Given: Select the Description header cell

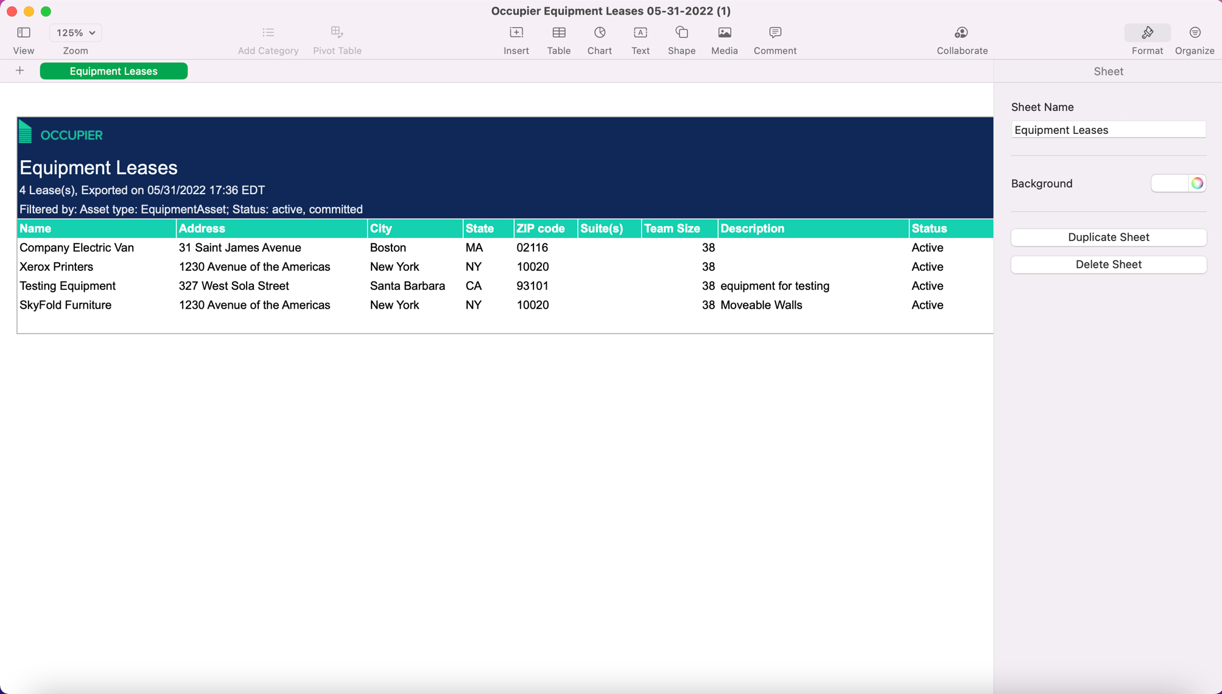Looking at the screenshot, I should click(813, 228).
